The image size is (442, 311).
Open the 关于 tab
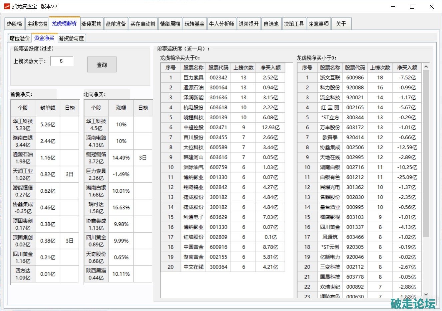(x=341, y=24)
